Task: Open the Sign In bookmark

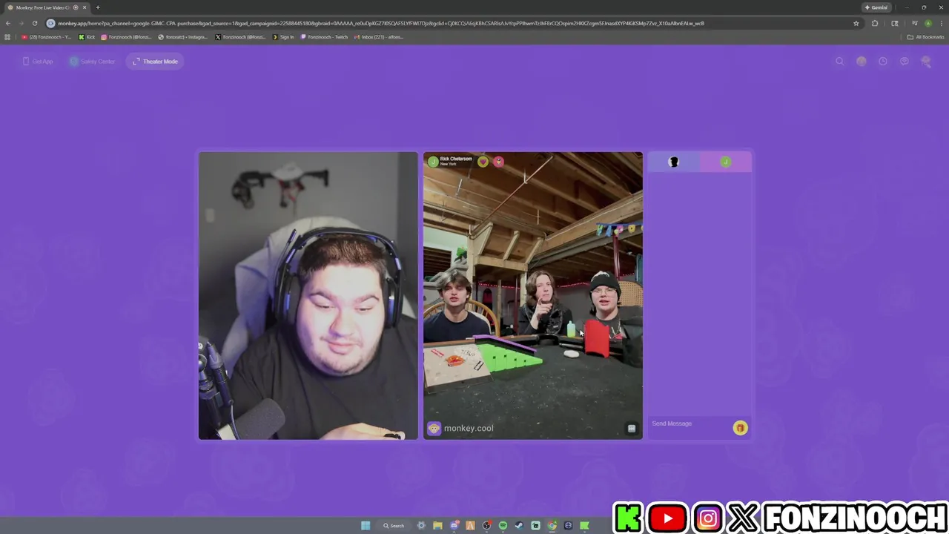Action: (283, 37)
